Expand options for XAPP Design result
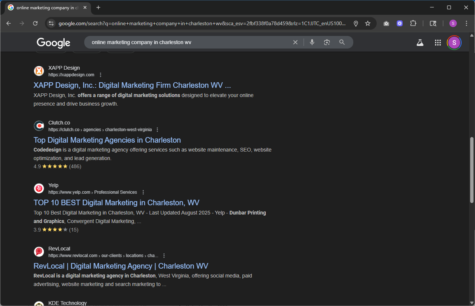This screenshot has height=306, width=475. [x=101, y=75]
